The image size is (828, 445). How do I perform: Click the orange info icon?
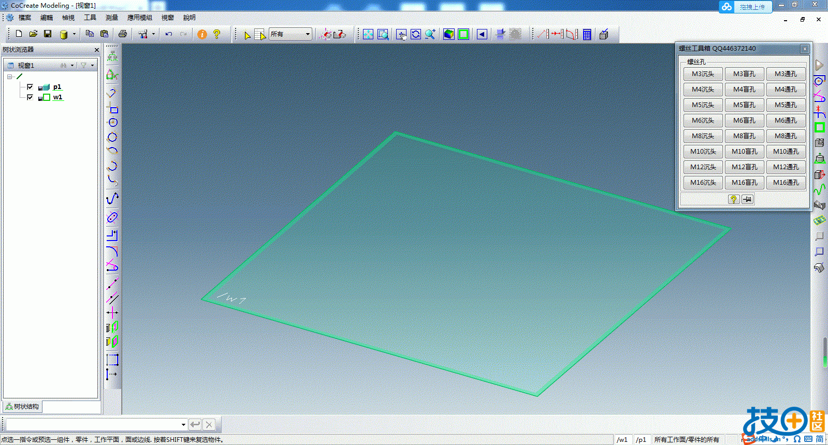tap(202, 34)
